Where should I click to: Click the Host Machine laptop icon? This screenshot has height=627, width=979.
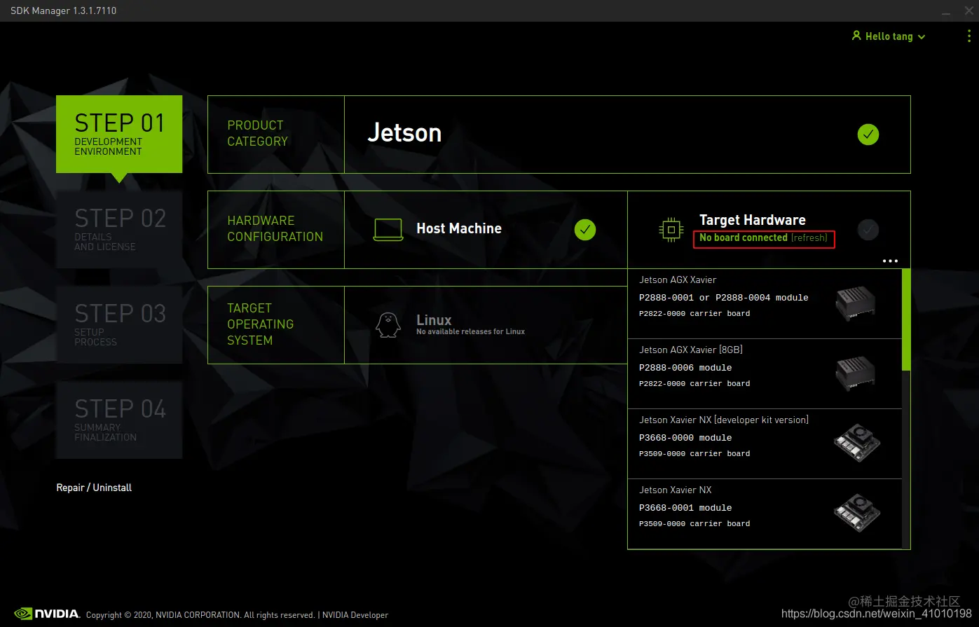tap(388, 230)
